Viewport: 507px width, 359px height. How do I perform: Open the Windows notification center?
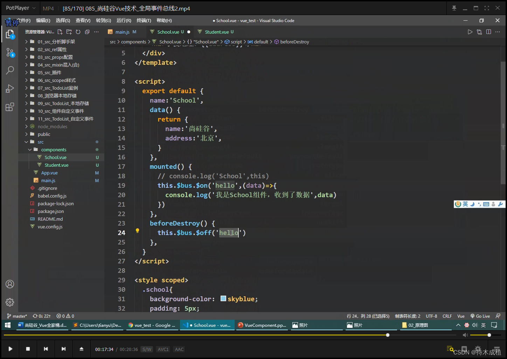pos(494,325)
